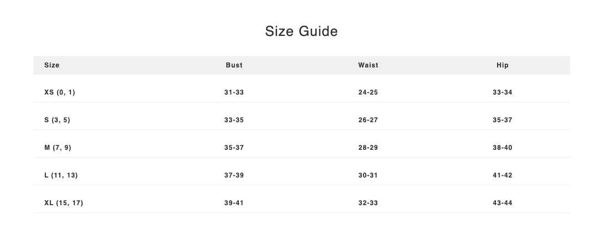Click the 38-40 hip value
The image size is (604, 240).
pos(502,148)
